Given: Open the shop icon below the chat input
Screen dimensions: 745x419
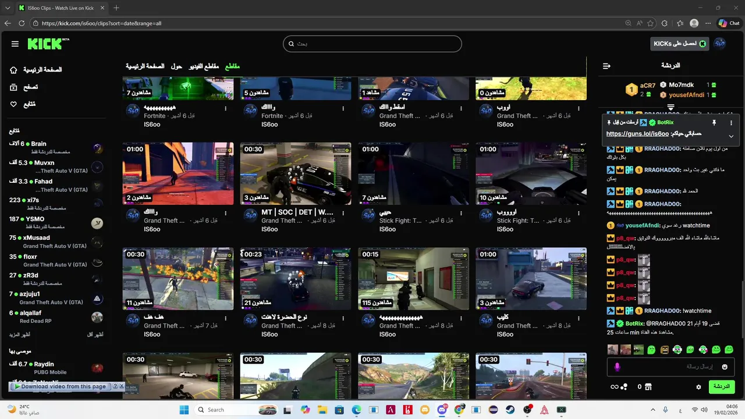Looking at the screenshot, I should pos(648,386).
